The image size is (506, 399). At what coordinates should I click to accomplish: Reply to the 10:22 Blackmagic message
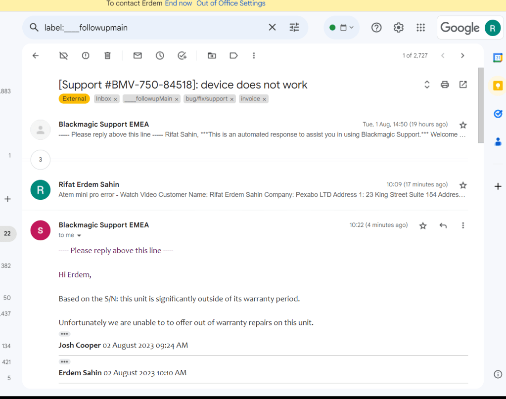click(x=443, y=225)
